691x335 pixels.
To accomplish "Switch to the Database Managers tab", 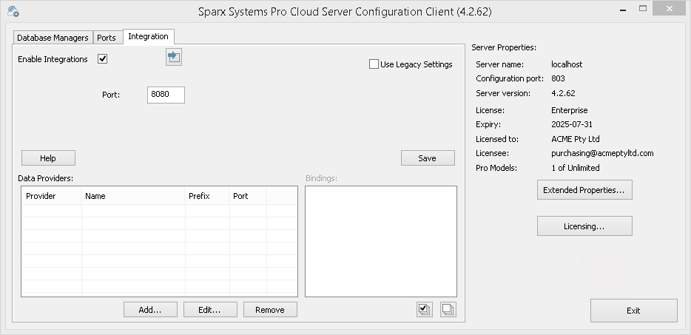I will point(53,38).
